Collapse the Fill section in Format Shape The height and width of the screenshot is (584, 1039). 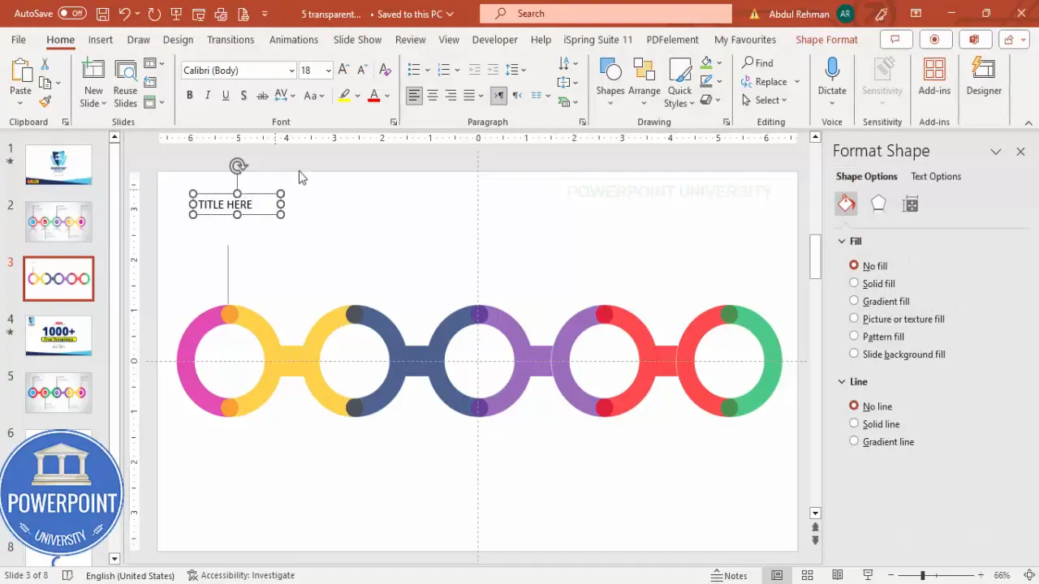point(842,241)
